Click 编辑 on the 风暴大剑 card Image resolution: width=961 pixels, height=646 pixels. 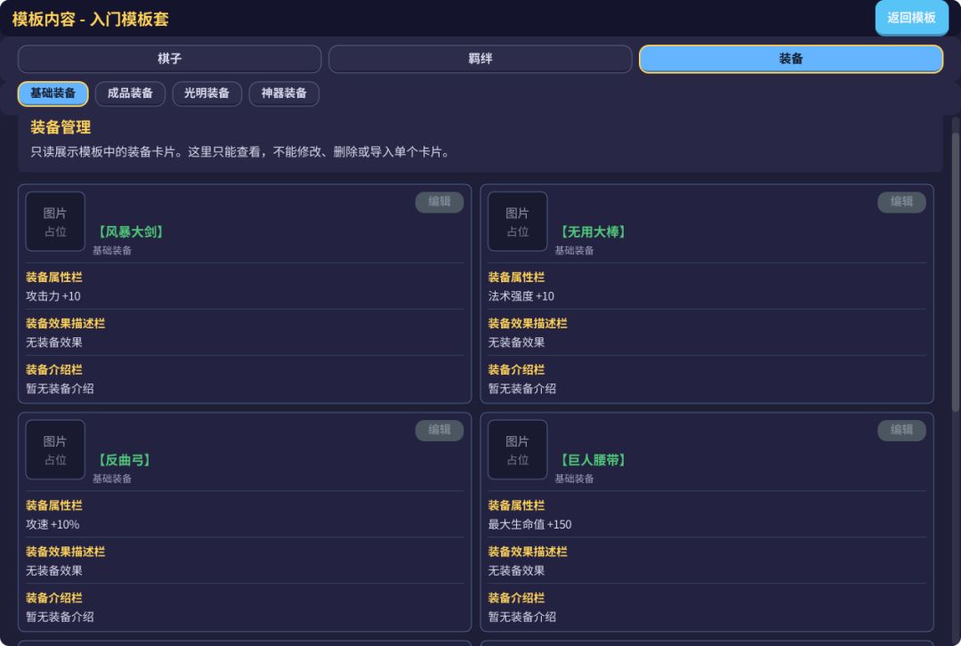(x=440, y=202)
